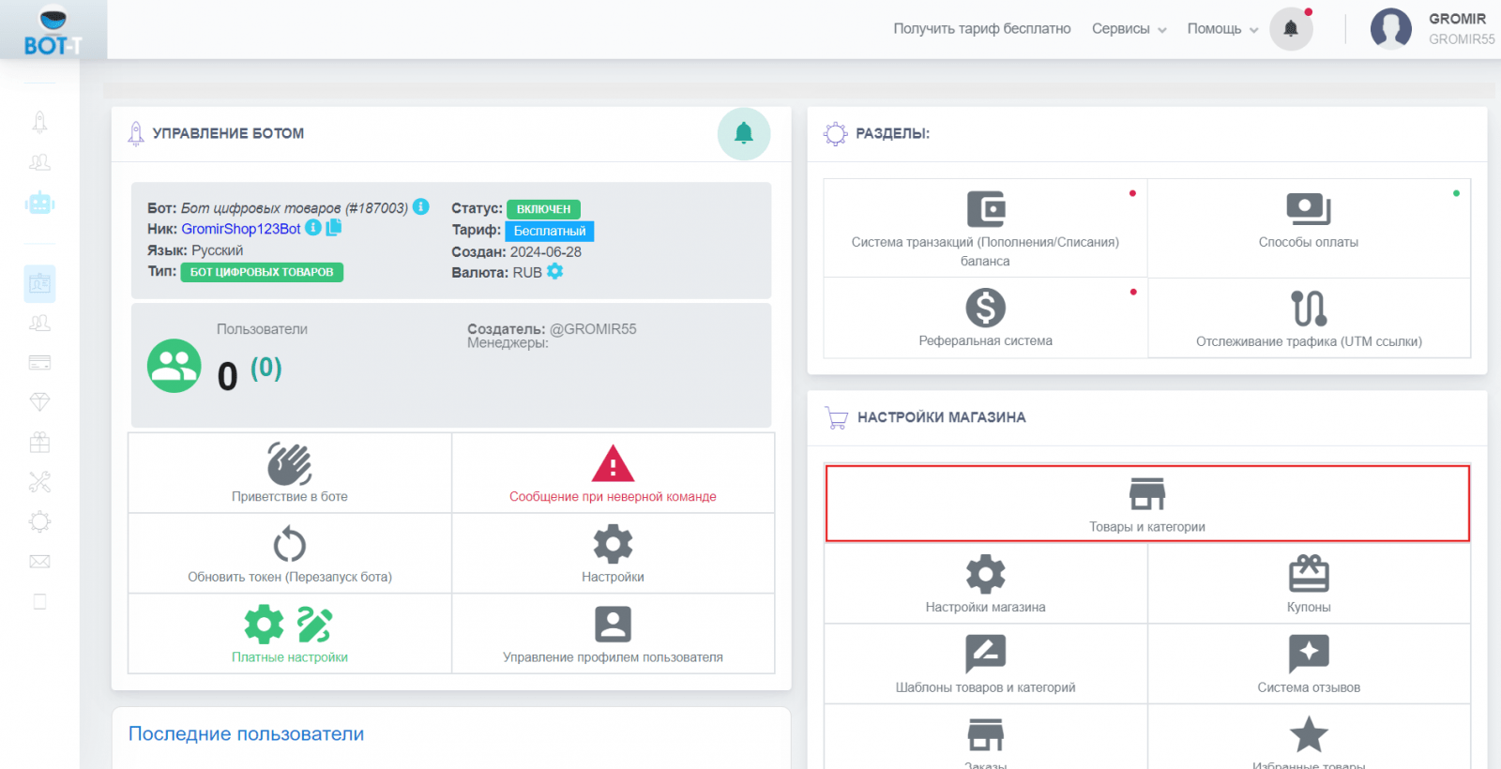The image size is (1501, 769).
Task: Open the GROMIR user profile avatar
Action: click(x=1390, y=29)
